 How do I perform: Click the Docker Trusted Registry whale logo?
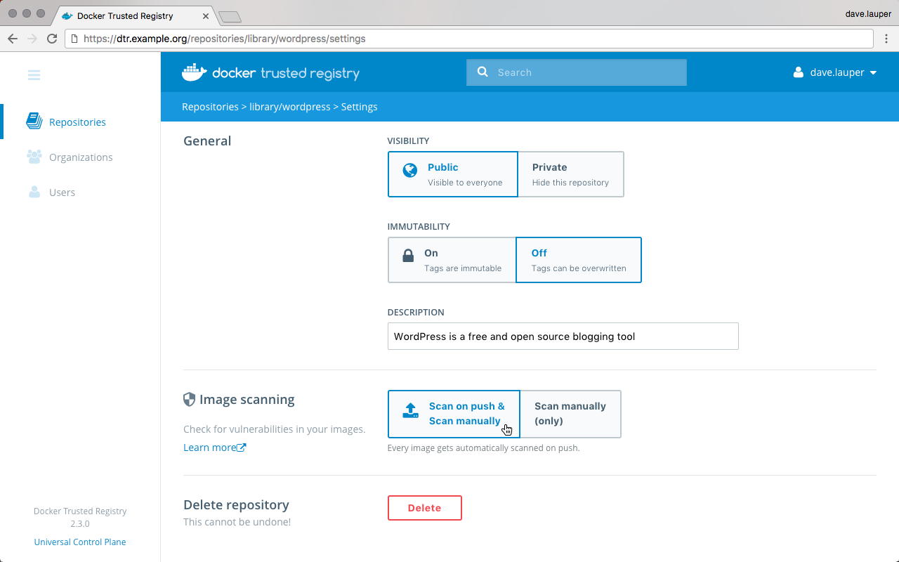point(194,72)
